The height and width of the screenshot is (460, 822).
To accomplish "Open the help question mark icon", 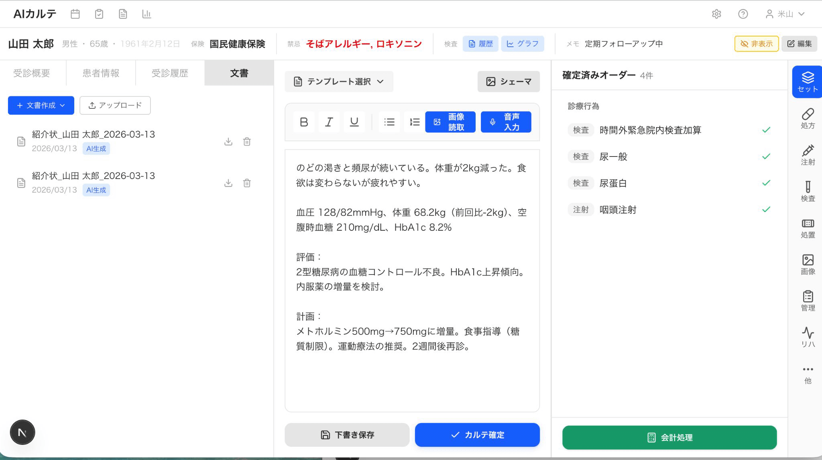I will (743, 14).
